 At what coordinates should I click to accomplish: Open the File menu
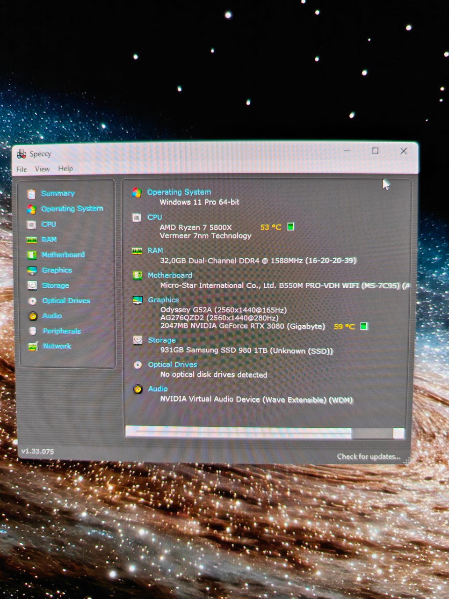click(x=22, y=169)
